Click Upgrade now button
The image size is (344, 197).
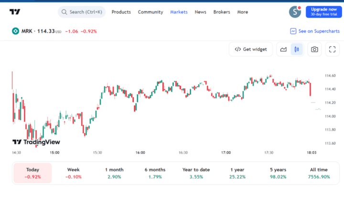pos(324,12)
